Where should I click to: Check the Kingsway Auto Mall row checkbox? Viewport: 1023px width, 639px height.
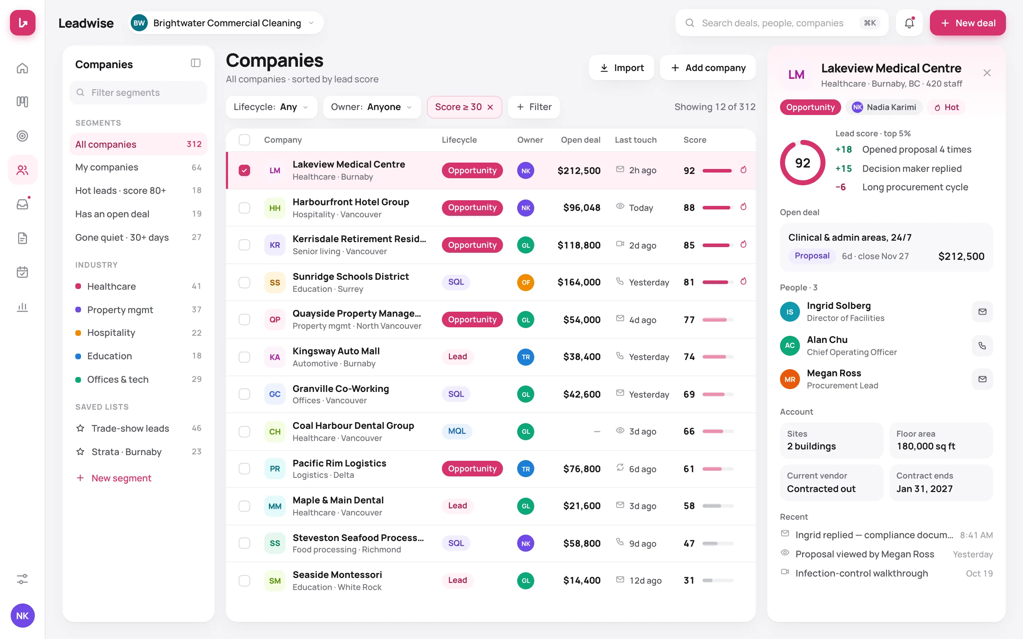pos(244,357)
